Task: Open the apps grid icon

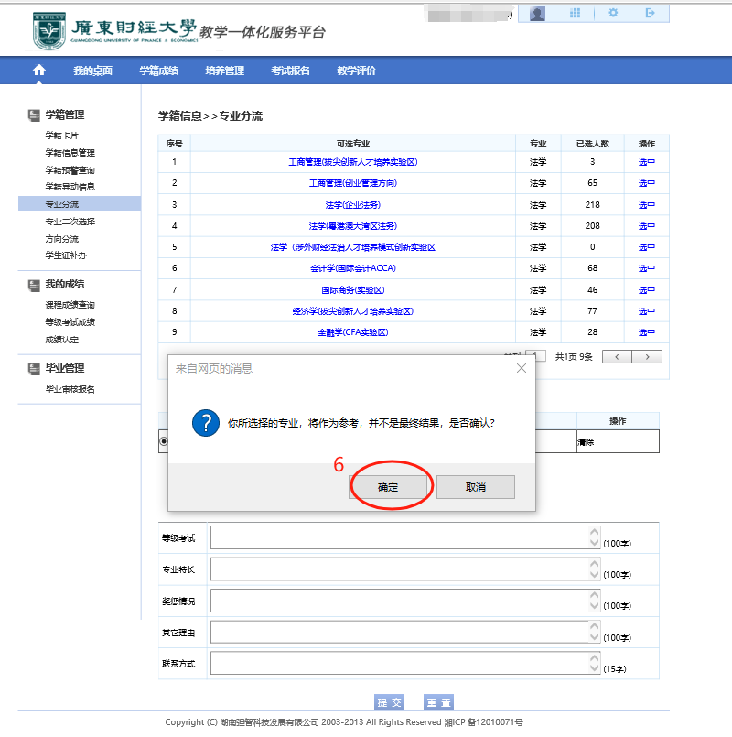Action: 576,13
